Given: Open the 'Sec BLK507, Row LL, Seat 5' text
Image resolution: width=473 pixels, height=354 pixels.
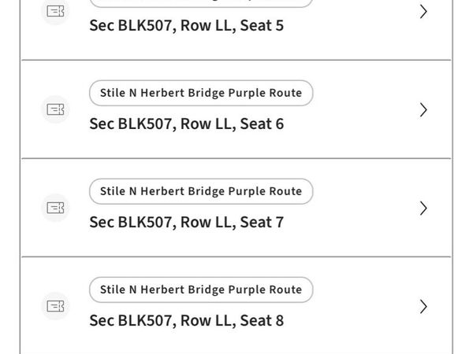Looking at the screenshot, I should 186,25.
